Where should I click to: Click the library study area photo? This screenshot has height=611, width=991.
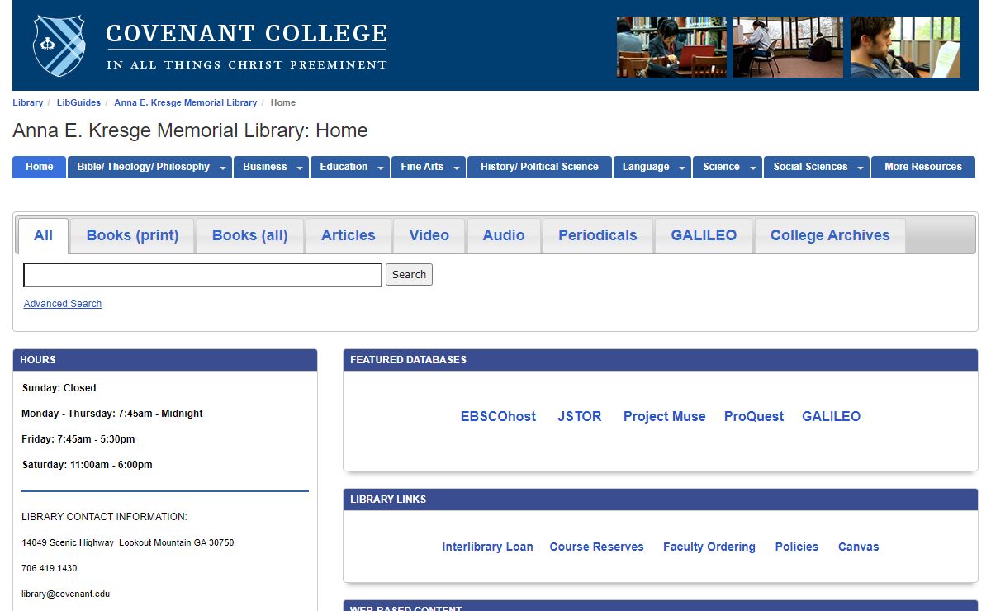pos(788,47)
